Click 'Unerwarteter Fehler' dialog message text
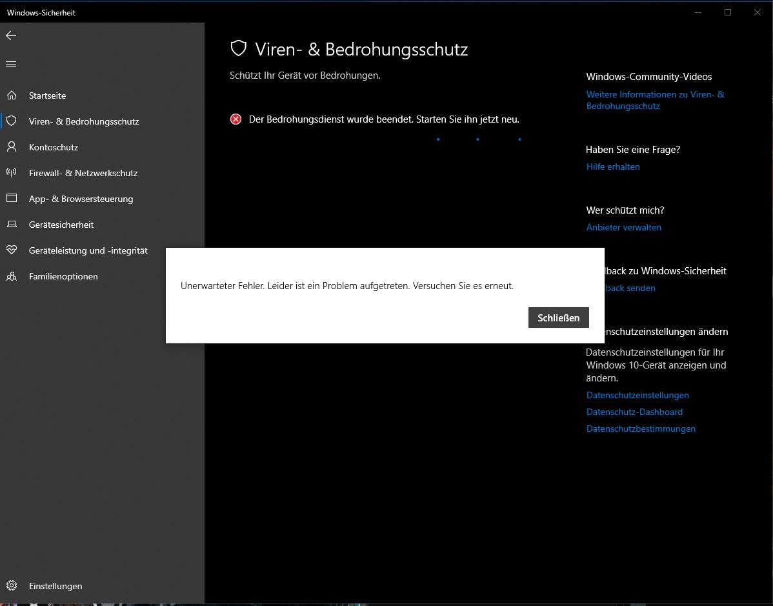 click(x=347, y=285)
